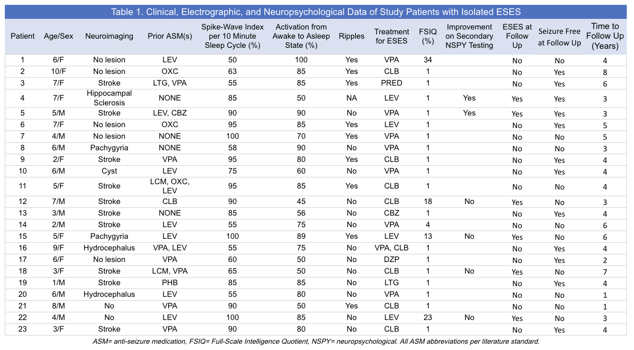
Task: Select the DZP treatment cell
Action: (391, 260)
